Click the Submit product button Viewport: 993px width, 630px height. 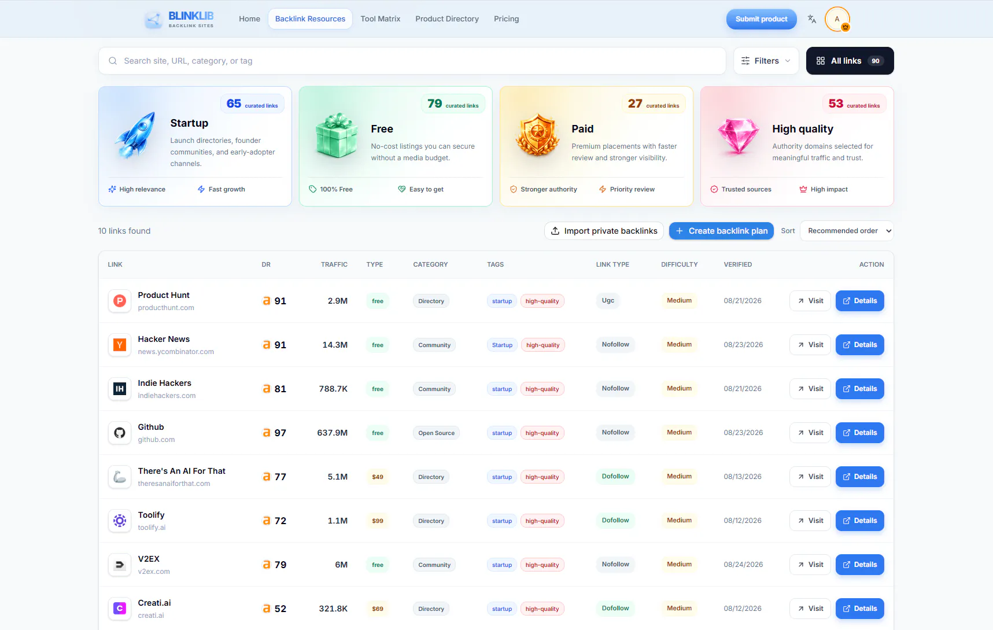coord(762,19)
